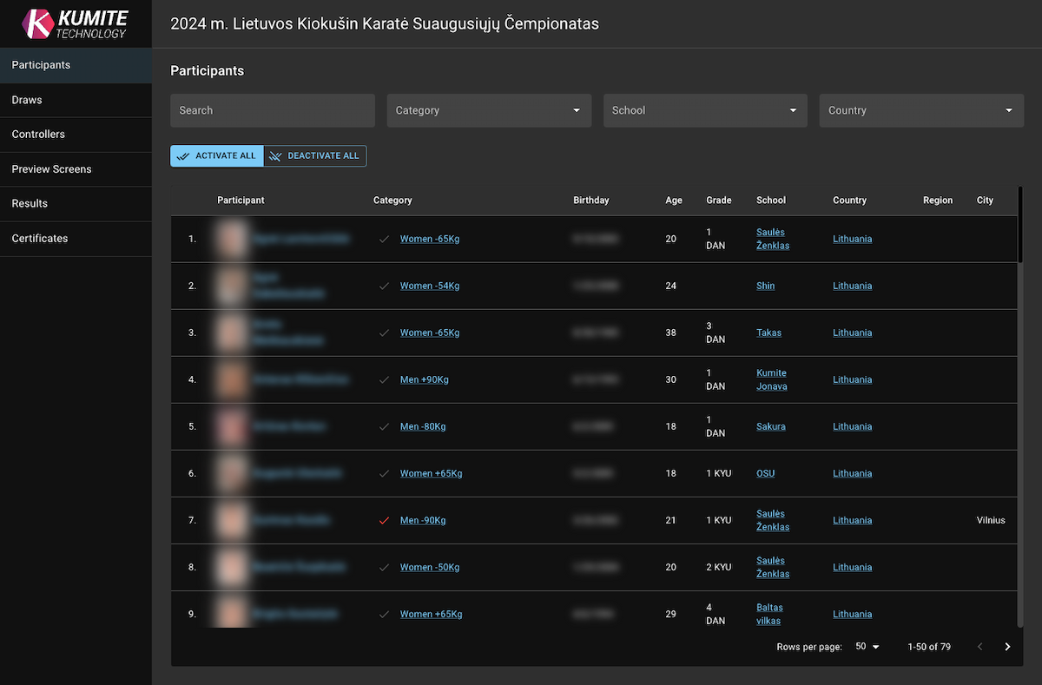1042x685 pixels.
Task: Click the Kumite Technology logo
Action: 76,24
